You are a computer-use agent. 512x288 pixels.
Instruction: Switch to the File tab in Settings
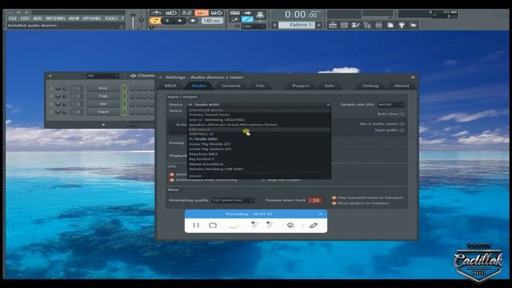click(x=260, y=86)
